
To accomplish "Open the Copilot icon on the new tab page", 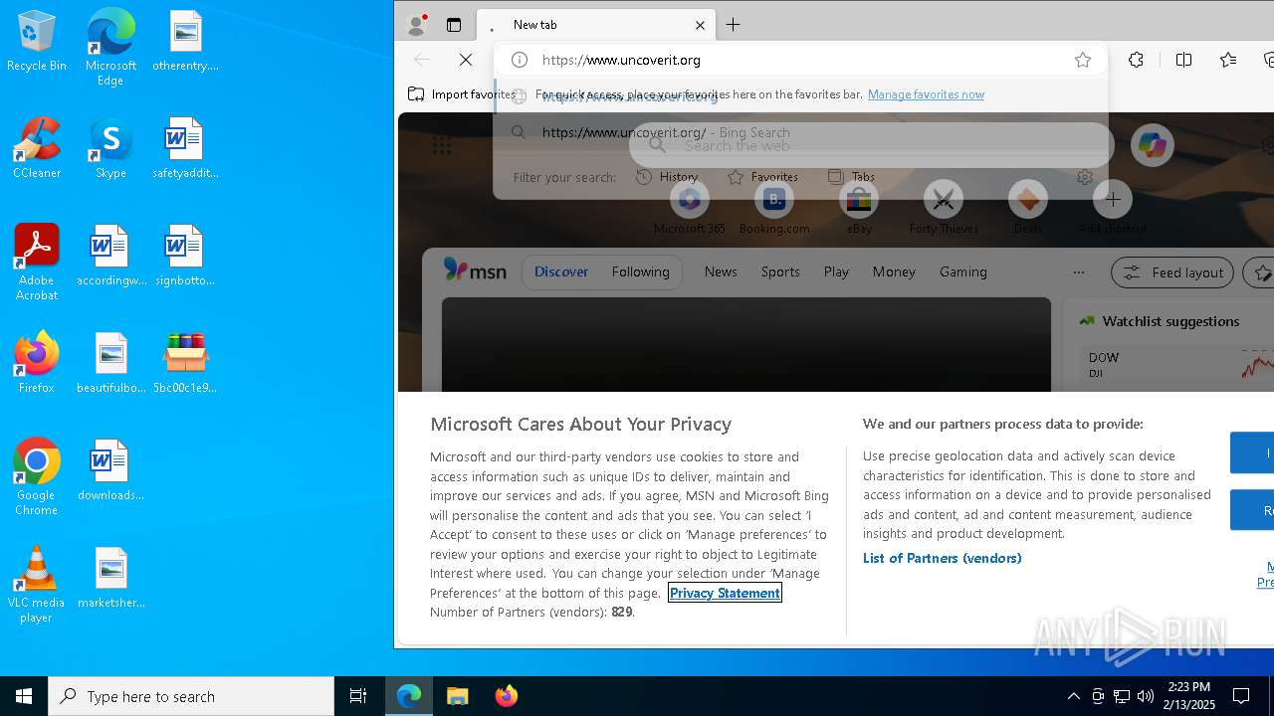I will (x=1153, y=145).
